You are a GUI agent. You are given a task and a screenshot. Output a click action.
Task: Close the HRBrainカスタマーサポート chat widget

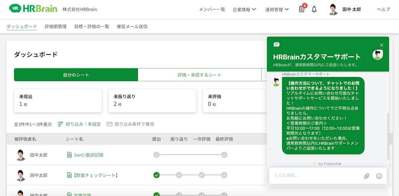tap(381, 45)
